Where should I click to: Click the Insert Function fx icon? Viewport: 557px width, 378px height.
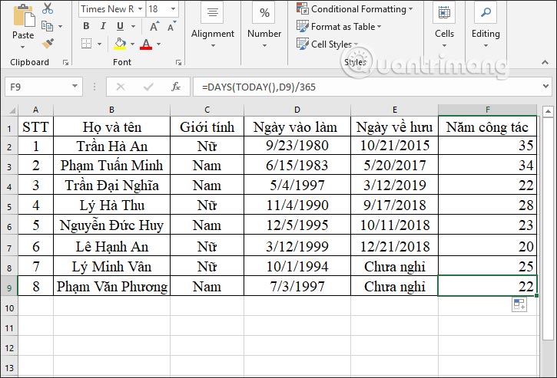click(176, 87)
